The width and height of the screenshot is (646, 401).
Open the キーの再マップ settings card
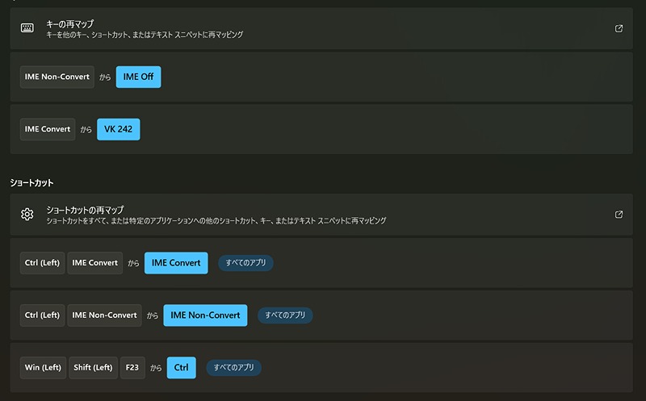[x=321, y=28]
